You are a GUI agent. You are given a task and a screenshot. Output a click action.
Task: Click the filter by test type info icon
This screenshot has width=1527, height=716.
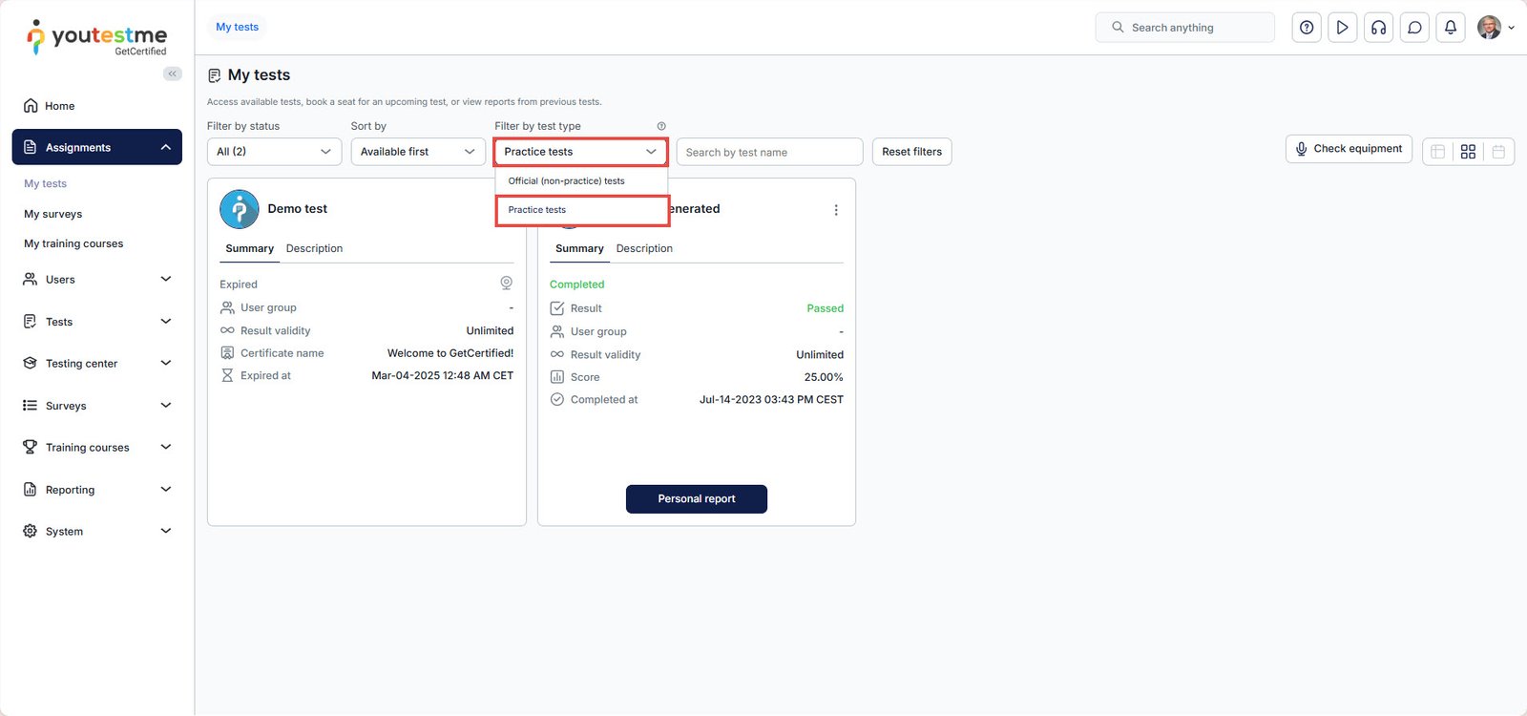661,126
